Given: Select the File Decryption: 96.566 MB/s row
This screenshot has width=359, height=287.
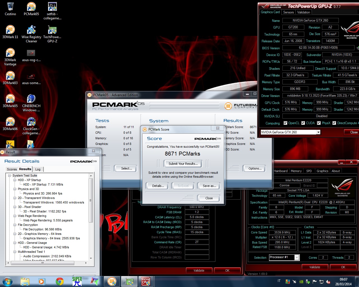Looking at the screenshot, I should coord(42,229).
